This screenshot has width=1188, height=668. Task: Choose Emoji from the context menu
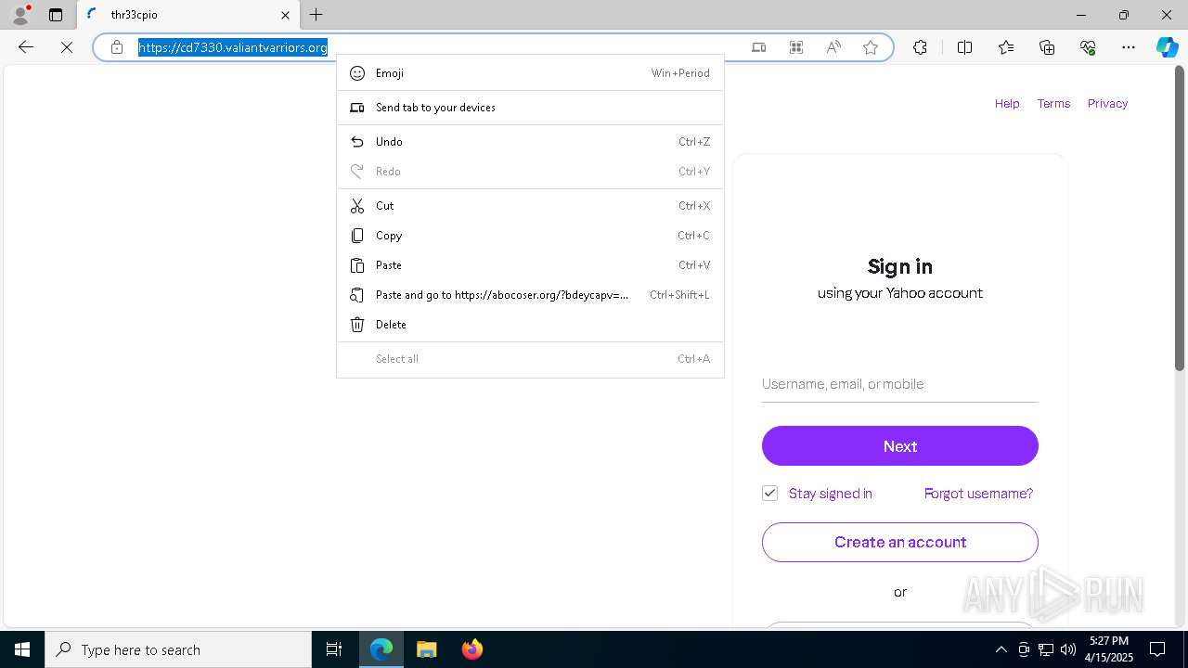click(x=530, y=73)
